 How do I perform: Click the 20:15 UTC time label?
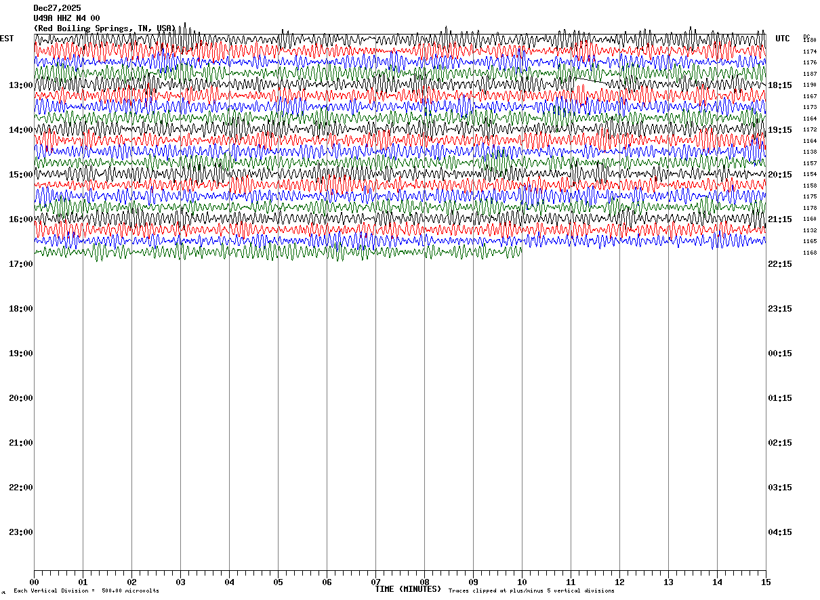click(780, 175)
